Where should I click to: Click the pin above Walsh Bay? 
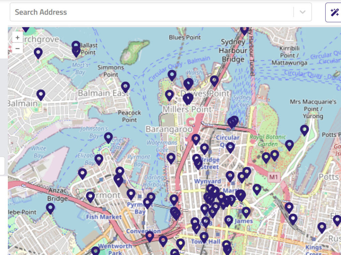(x=172, y=75)
